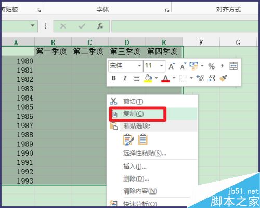
Task: Click the cancel X icon in formula bar
Action: tap(63, 26)
